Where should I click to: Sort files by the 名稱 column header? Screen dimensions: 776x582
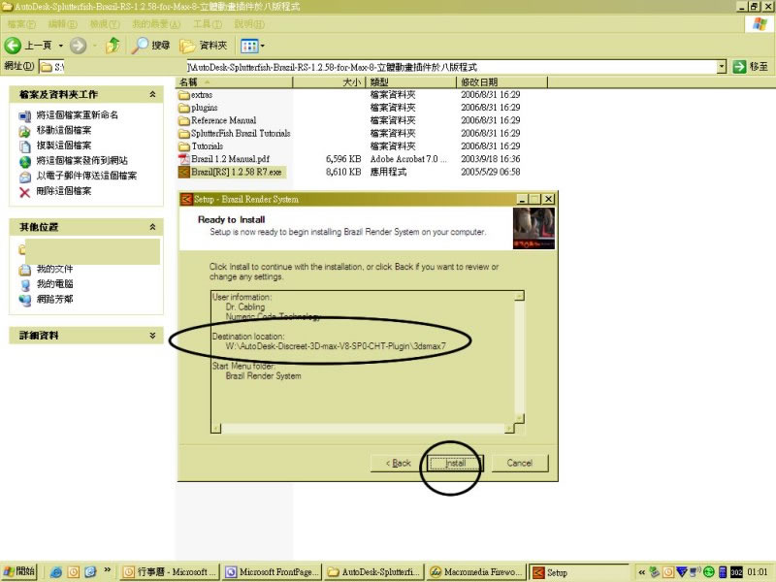pyautogui.click(x=235, y=82)
